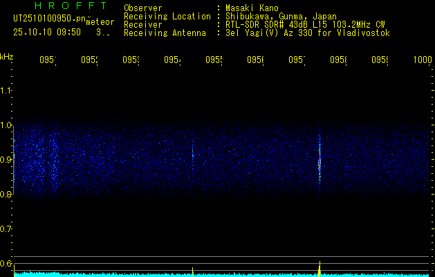The image size is (435, 277).
Task: Click the tallest yellow peak in power graph
Action: [x=320, y=267]
